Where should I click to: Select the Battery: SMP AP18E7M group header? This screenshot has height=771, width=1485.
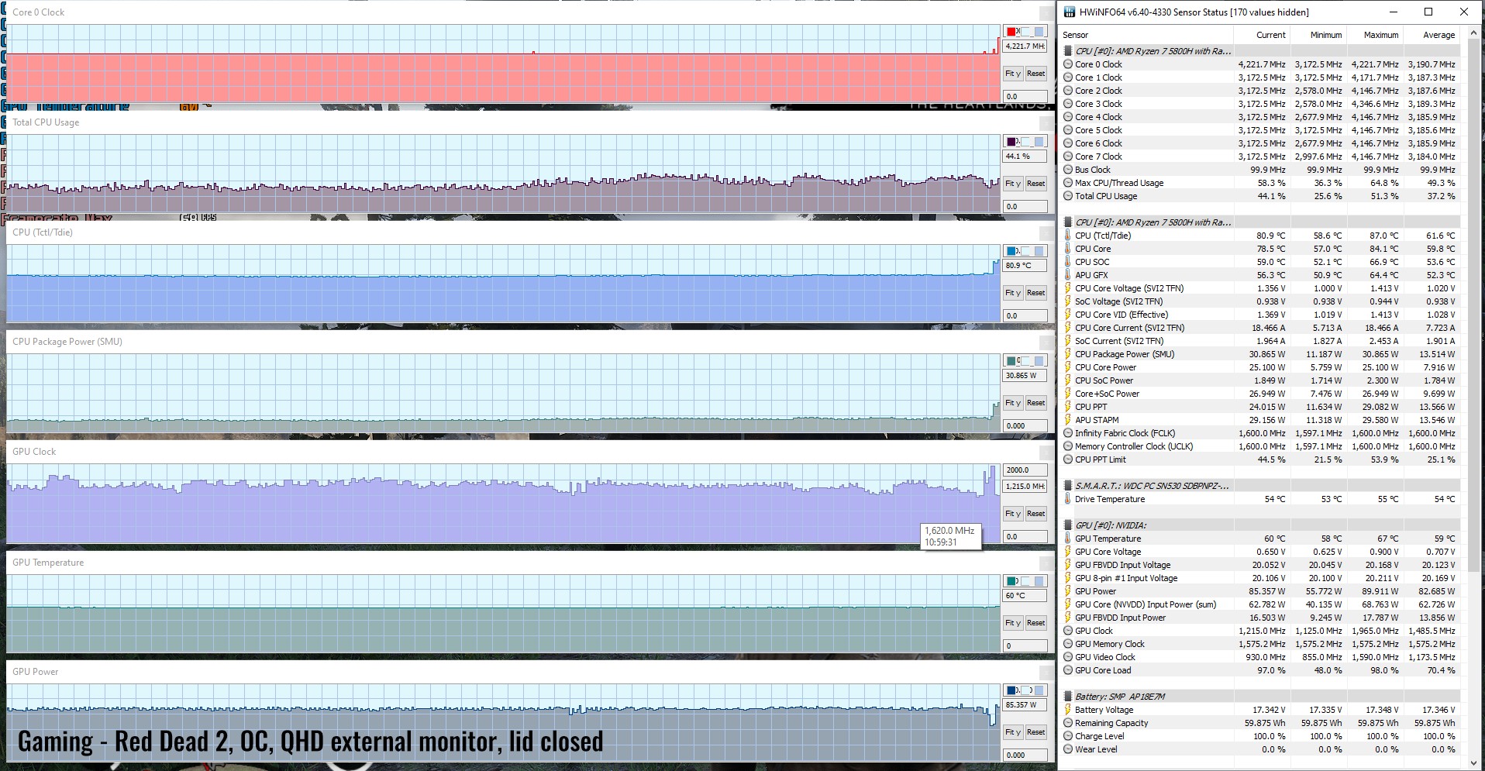point(1119,697)
